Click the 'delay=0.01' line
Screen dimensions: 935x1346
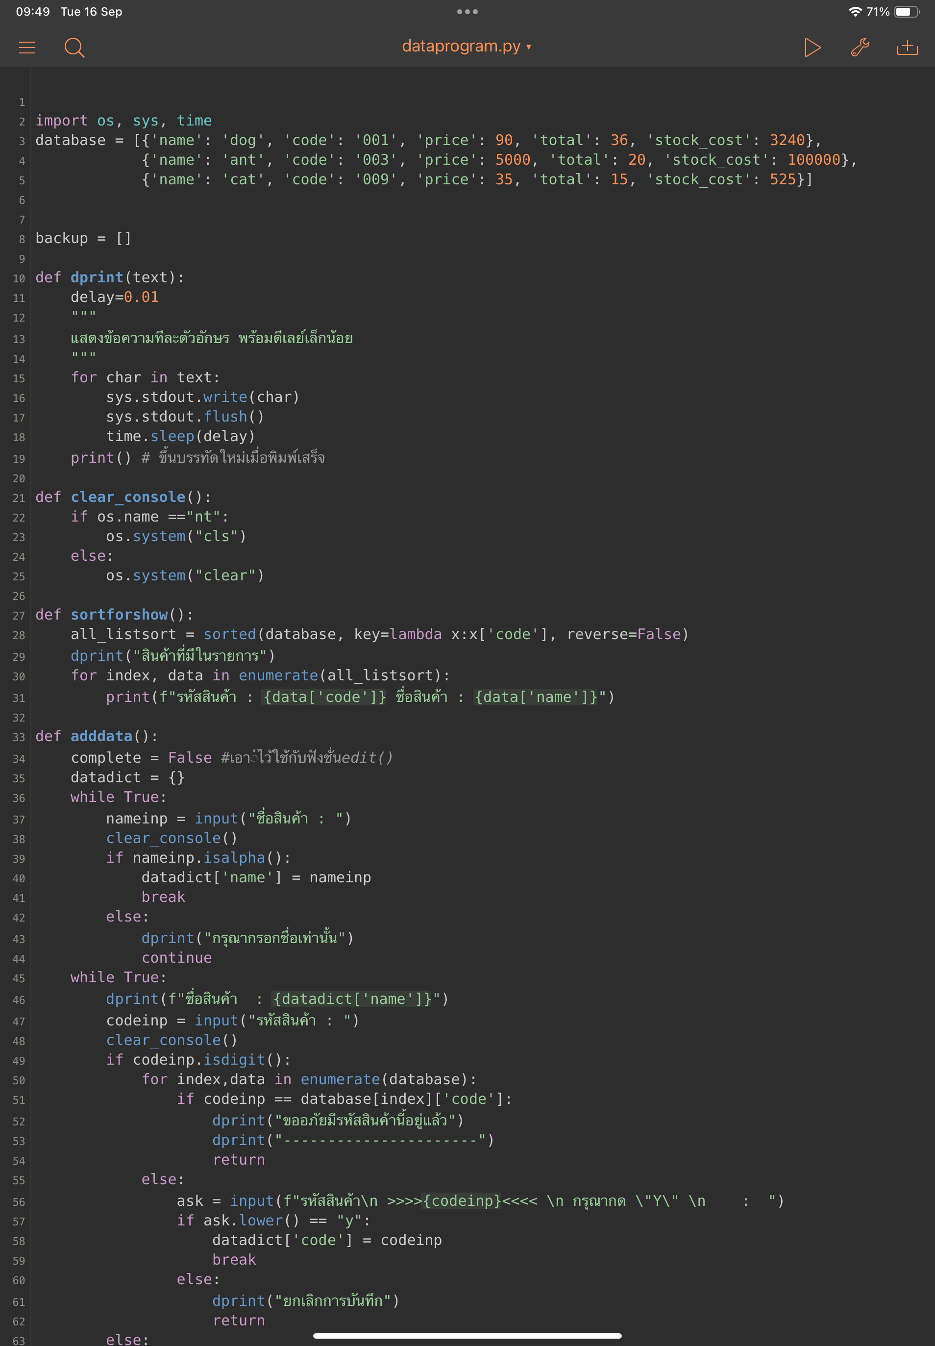pyautogui.click(x=114, y=297)
